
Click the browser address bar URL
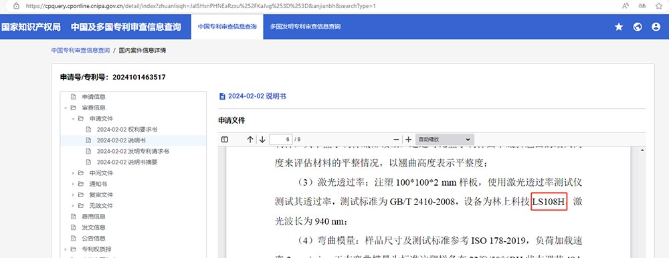201,6
